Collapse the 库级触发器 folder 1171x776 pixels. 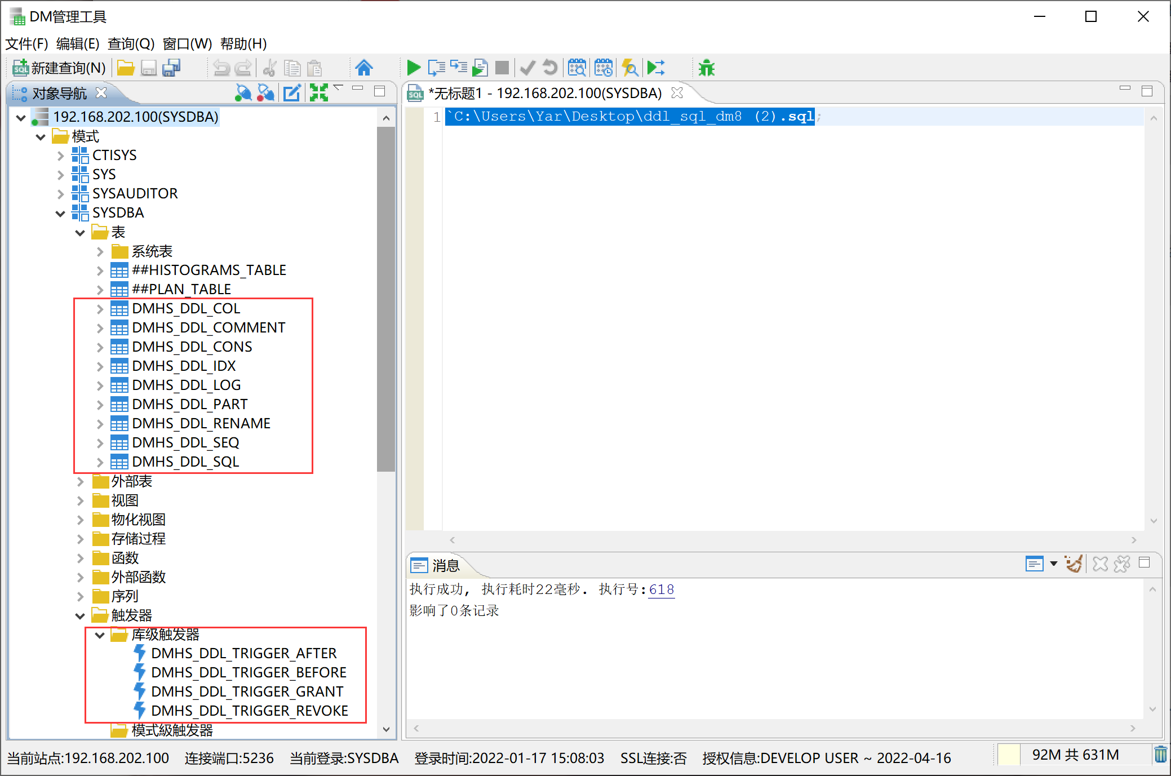(100, 635)
